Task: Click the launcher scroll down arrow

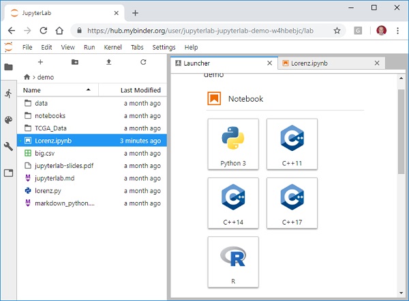Action: point(401,293)
